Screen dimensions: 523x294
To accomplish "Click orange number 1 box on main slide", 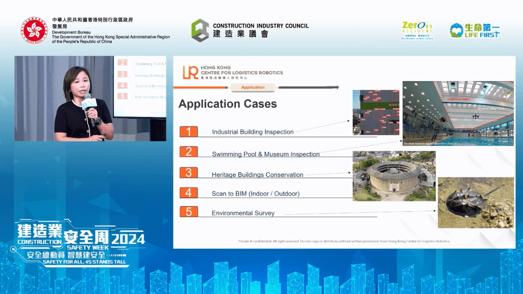I will pos(189,132).
